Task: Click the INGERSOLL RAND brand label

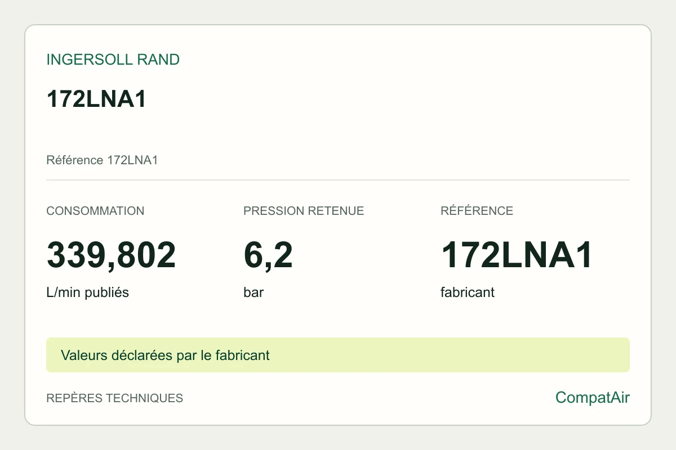Action: [x=113, y=60]
